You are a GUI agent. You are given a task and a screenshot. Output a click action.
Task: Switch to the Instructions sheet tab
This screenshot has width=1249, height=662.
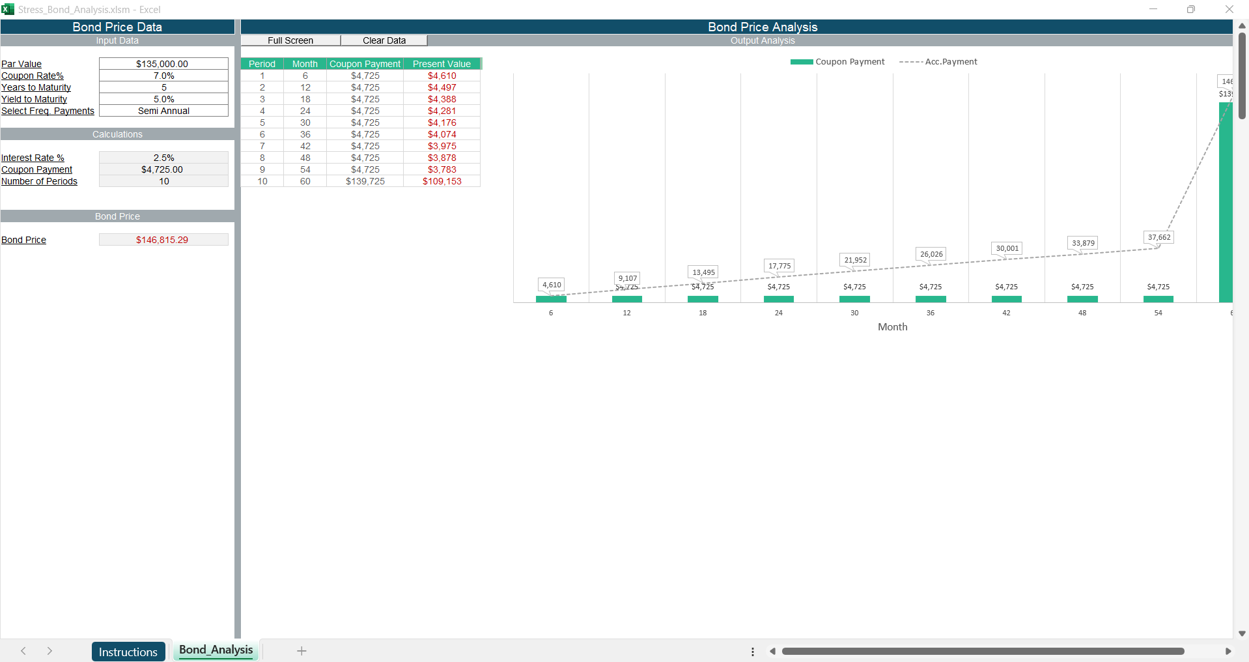coord(128,652)
